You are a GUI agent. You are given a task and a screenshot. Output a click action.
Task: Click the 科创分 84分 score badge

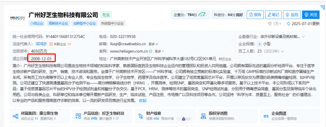pyautogui.click(x=228, y=14)
